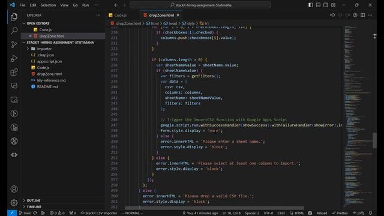384x216 pixels.
Task: Click the Reload status bar item
Action: [x=322, y=213]
